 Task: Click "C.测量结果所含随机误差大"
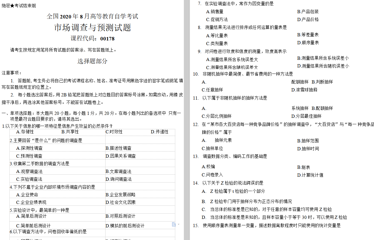pos(232,67)
